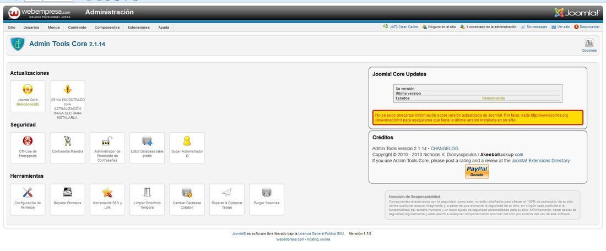Click the 'Estados' row label
The width and height of the screenshot is (606, 251).
click(x=402, y=99)
